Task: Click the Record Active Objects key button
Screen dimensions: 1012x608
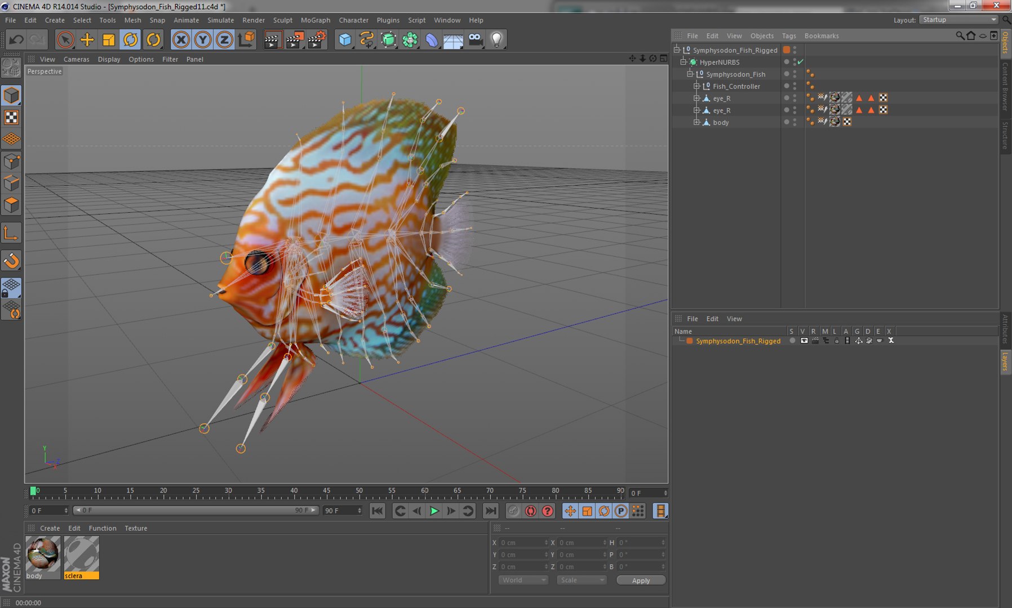Action: 513,511
